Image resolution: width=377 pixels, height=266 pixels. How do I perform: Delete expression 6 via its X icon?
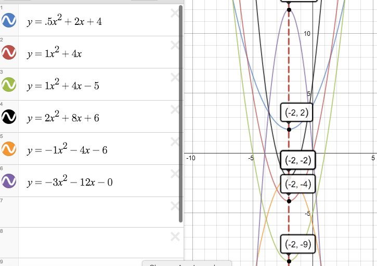175,174
